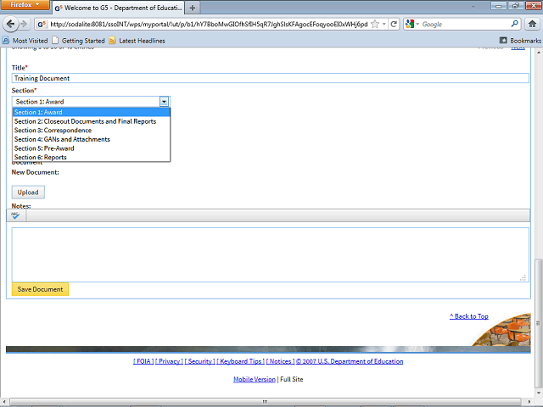Open the FOIA footer link
The image size is (543, 407).
pos(143,361)
